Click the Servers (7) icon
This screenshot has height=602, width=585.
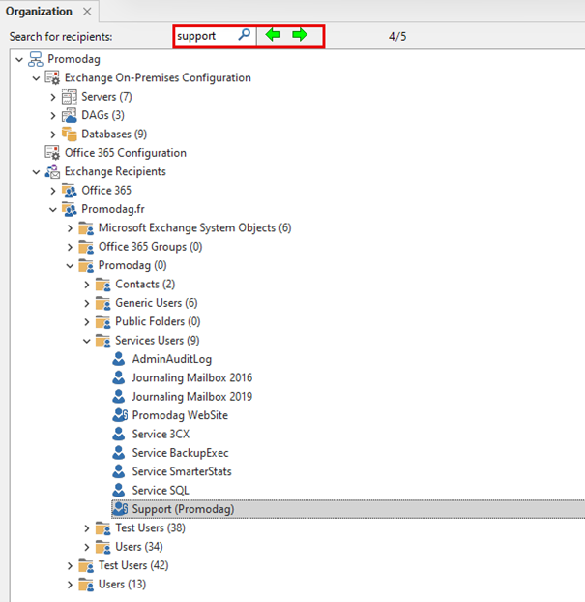pos(70,97)
